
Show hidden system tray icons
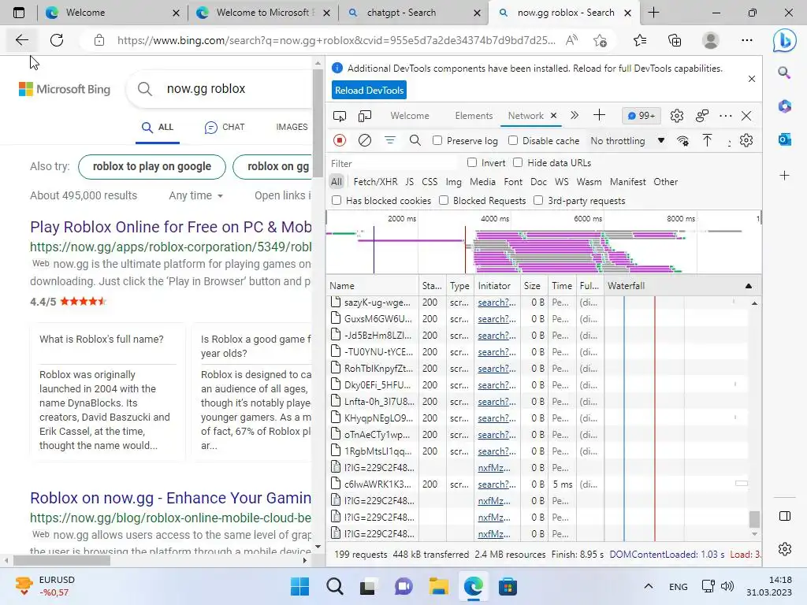click(x=649, y=586)
